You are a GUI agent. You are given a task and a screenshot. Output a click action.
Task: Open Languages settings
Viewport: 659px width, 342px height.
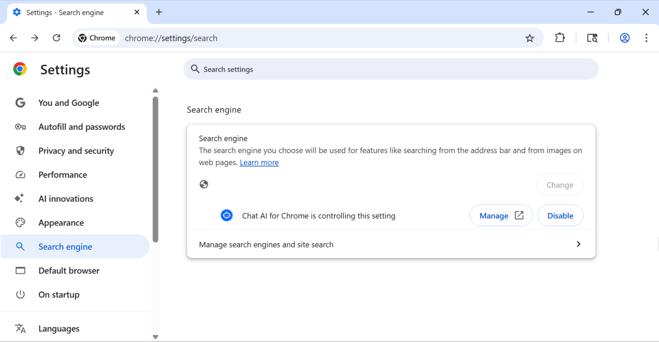[x=75, y=328]
